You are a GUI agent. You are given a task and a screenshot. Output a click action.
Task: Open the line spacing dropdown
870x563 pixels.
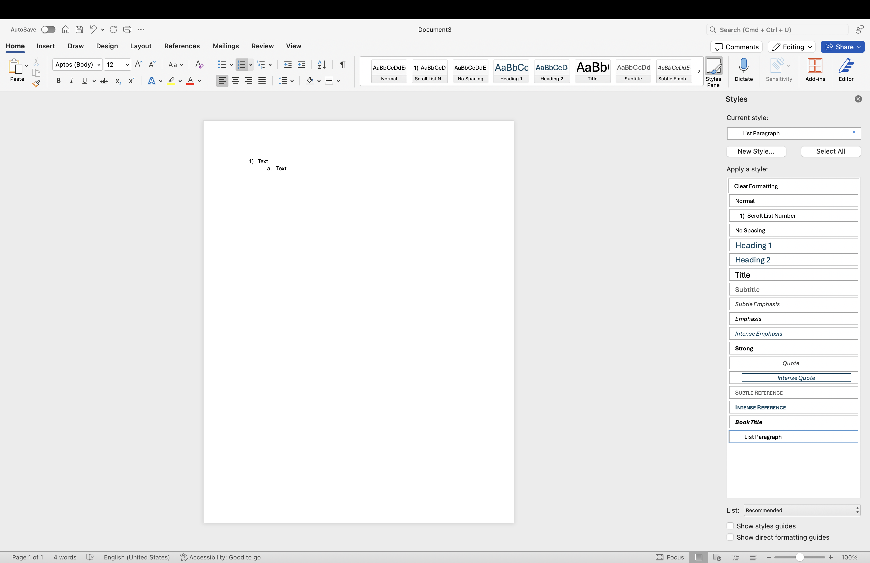(x=292, y=81)
